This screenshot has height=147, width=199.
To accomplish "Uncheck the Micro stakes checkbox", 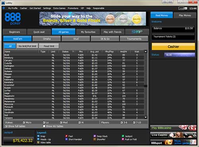I will coord(24,122).
